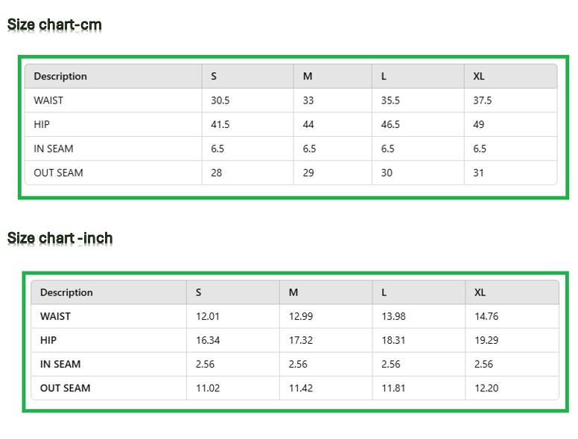
Task: Click the "Size chart -inch" heading
Action: click(60, 238)
